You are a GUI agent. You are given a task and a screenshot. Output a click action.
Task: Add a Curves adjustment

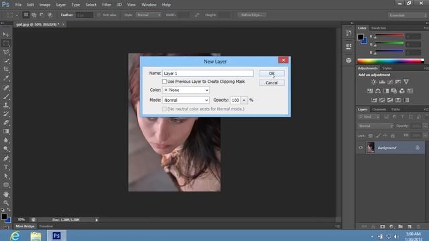point(390,82)
